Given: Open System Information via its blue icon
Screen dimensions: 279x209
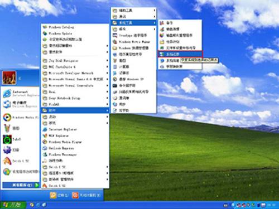Looking at the screenshot, I should (x=162, y=61).
